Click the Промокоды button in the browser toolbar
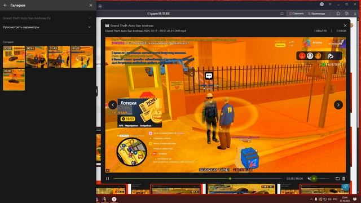This screenshot has height=203, width=361. [x=316, y=14]
